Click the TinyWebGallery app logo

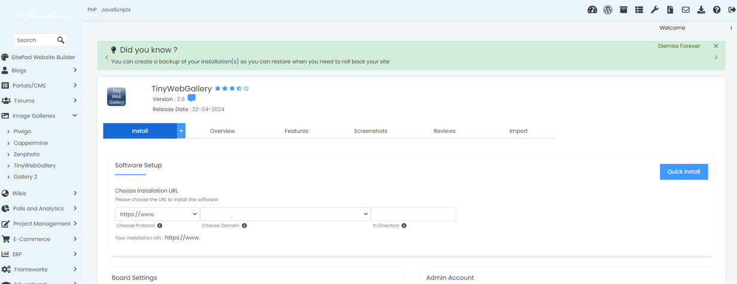click(x=117, y=97)
